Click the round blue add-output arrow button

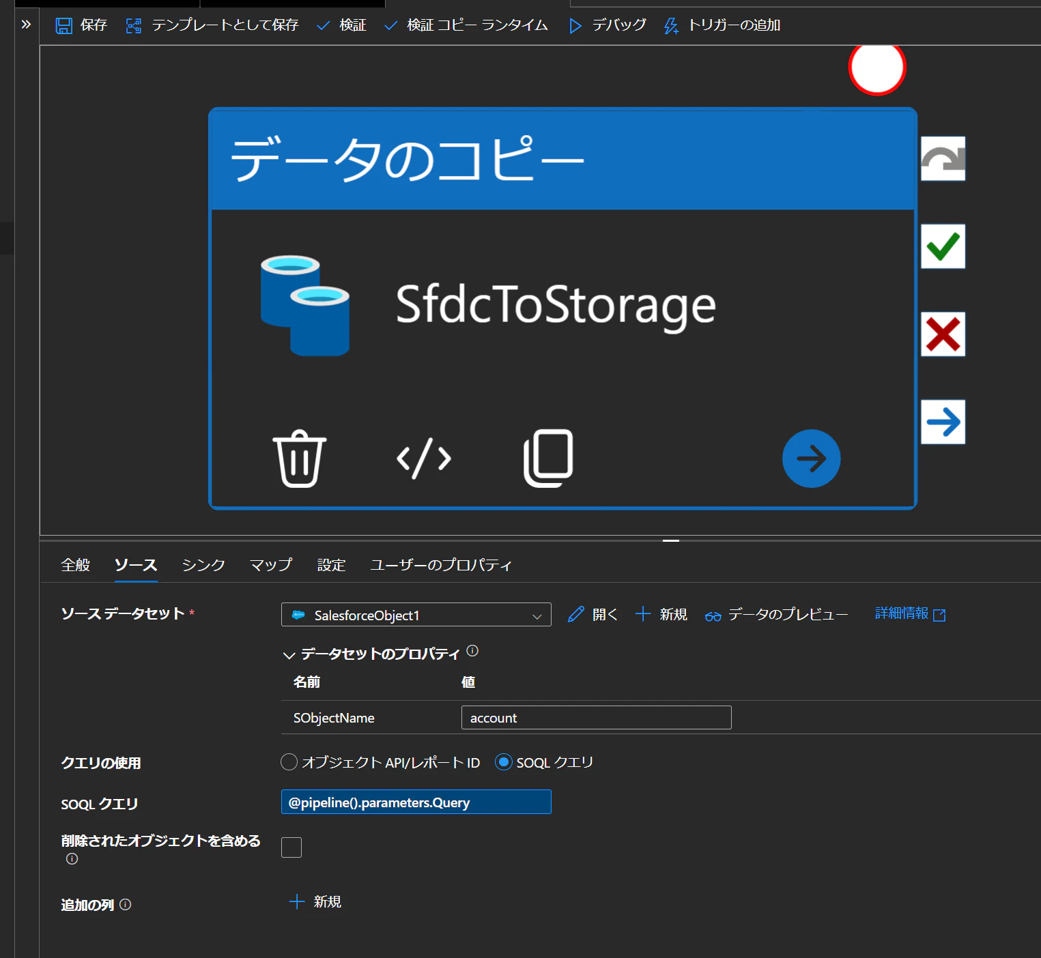[x=811, y=459]
